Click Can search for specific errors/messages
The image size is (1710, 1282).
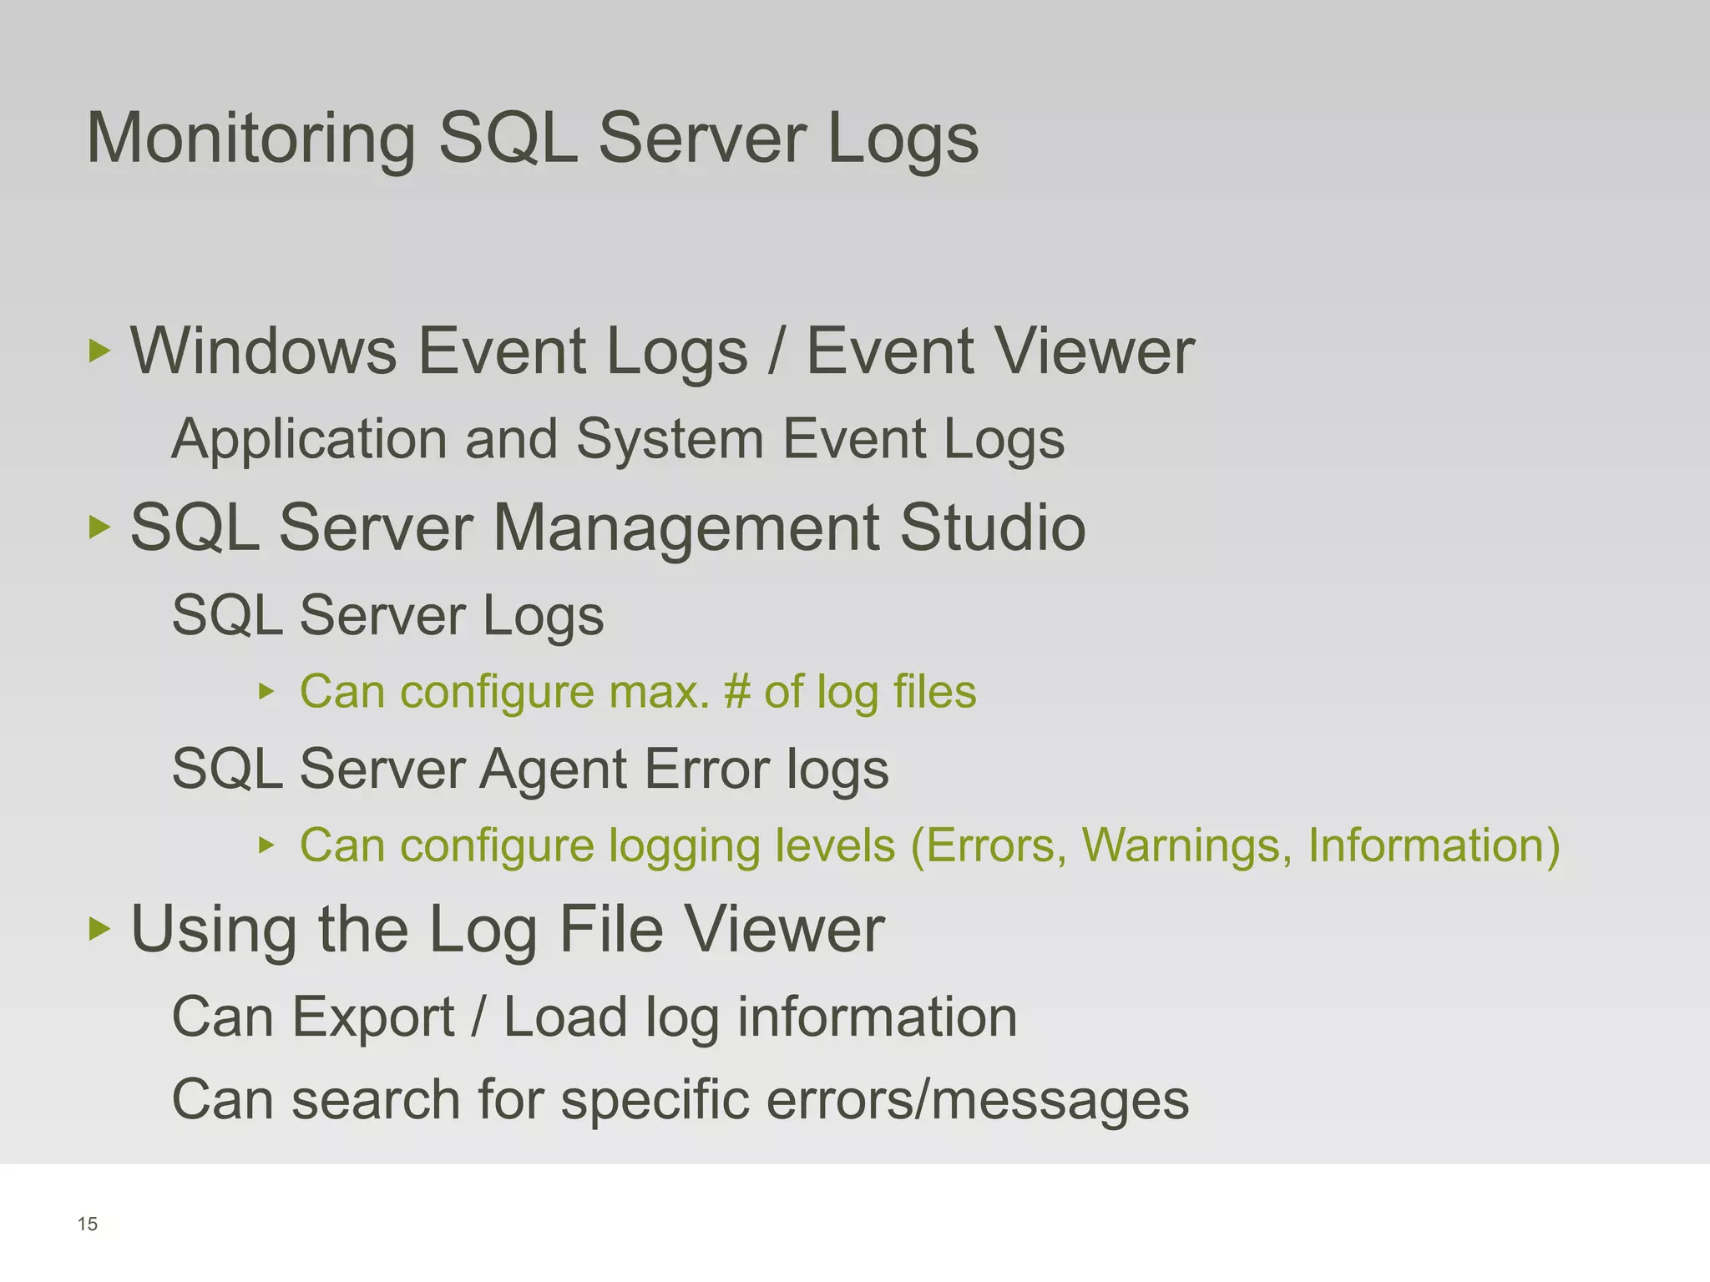coord(680,1099)
